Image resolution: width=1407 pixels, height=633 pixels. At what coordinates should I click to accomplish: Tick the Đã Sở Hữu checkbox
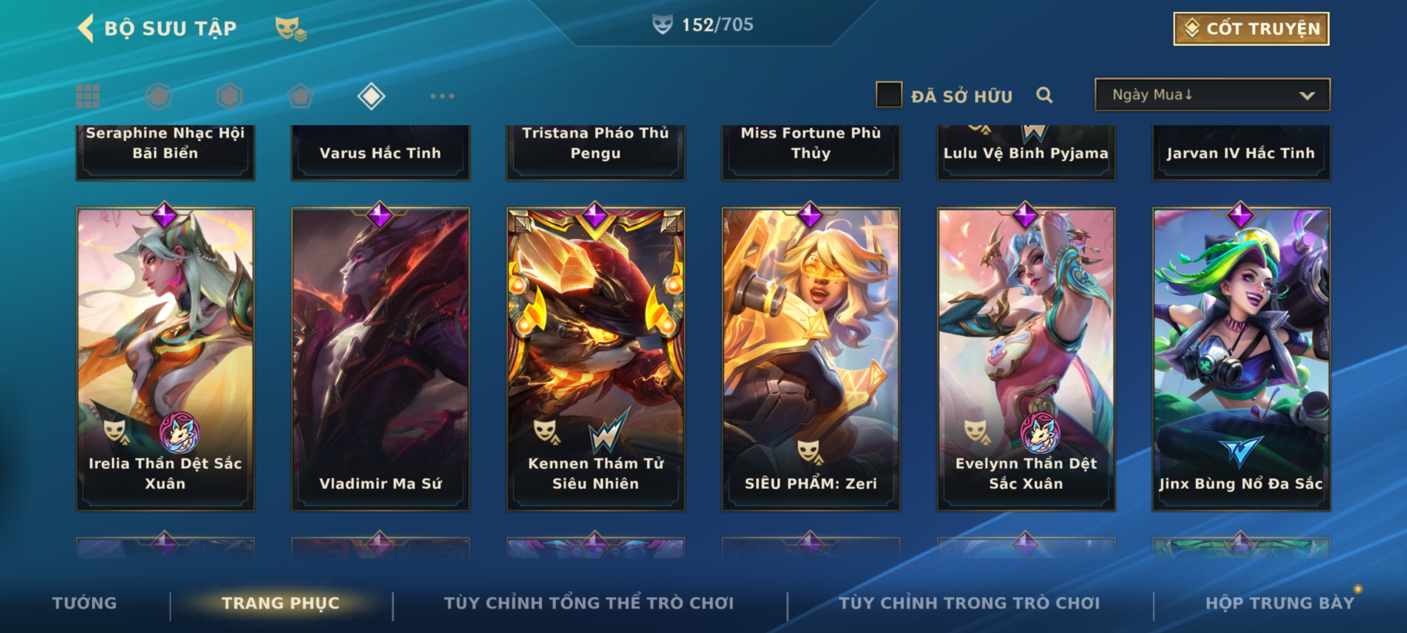click(x=889, y=95)
